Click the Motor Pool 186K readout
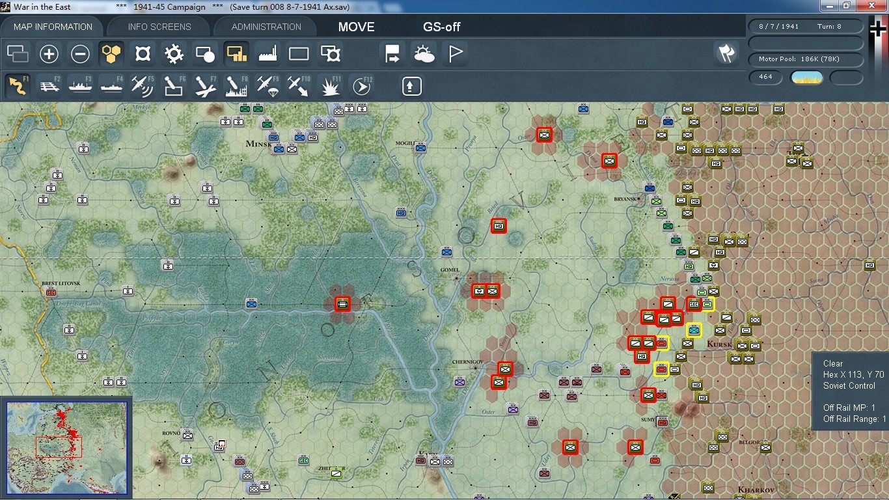Image resolution: width=889 pixels, height=500 pixels. (x=806, y=59)
